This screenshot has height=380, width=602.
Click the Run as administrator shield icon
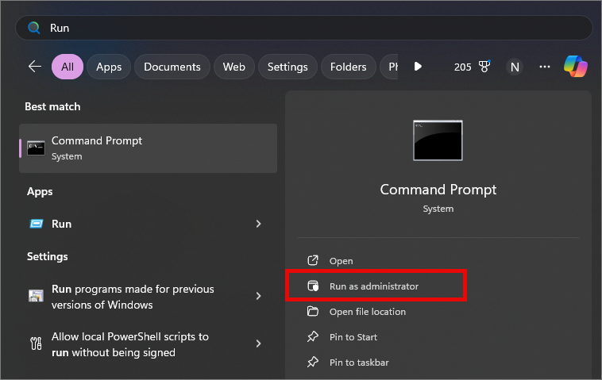pyautogui.click(x=313, y=286)
